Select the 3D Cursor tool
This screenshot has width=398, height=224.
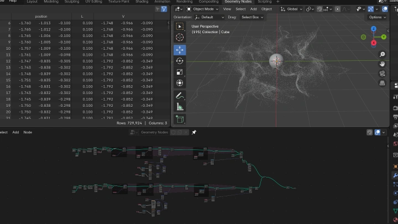click(x=180, y=38)
